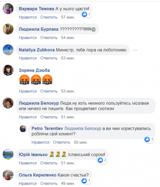Screen dimensions: 160x187
Task: Click like reaction icon on Варвара Тяжова's comment
Action: (84, 14)
